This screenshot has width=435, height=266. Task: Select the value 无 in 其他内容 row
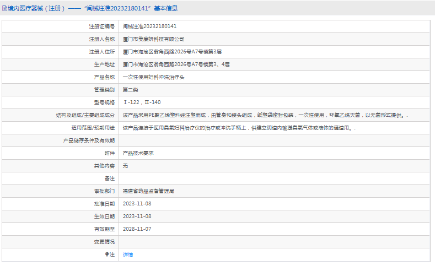tap(125, 166)
